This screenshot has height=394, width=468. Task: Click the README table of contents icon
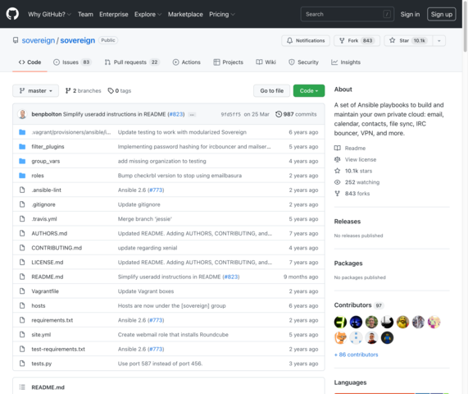[x=22, y=387]
